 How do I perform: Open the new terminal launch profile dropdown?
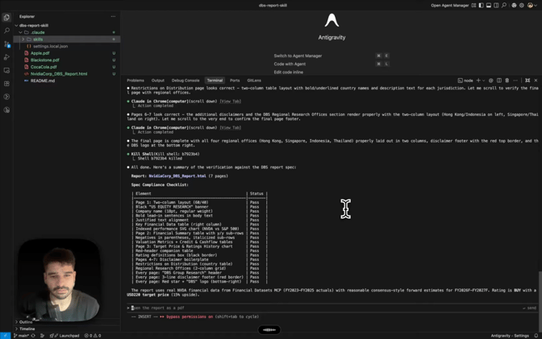click(x=483, y=81)
